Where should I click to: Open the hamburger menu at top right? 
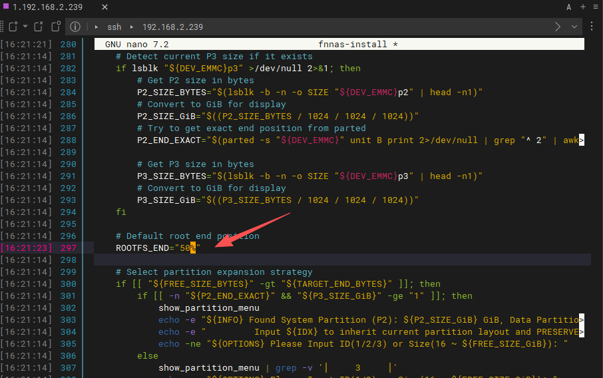pyautogui.click(x=595, y=7)
